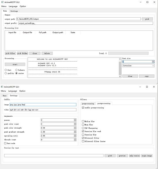Switch to the preprocessing filters tab
158x169 pixels.
(88, 103)
